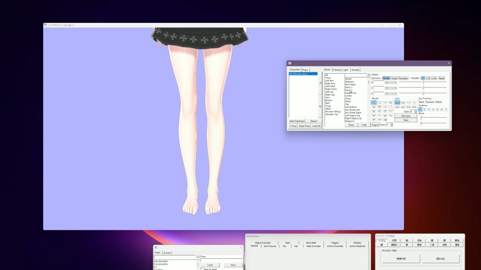Screen dimensions: 481x270
Task: Click the Z axis slider handle
Action: 423,93
